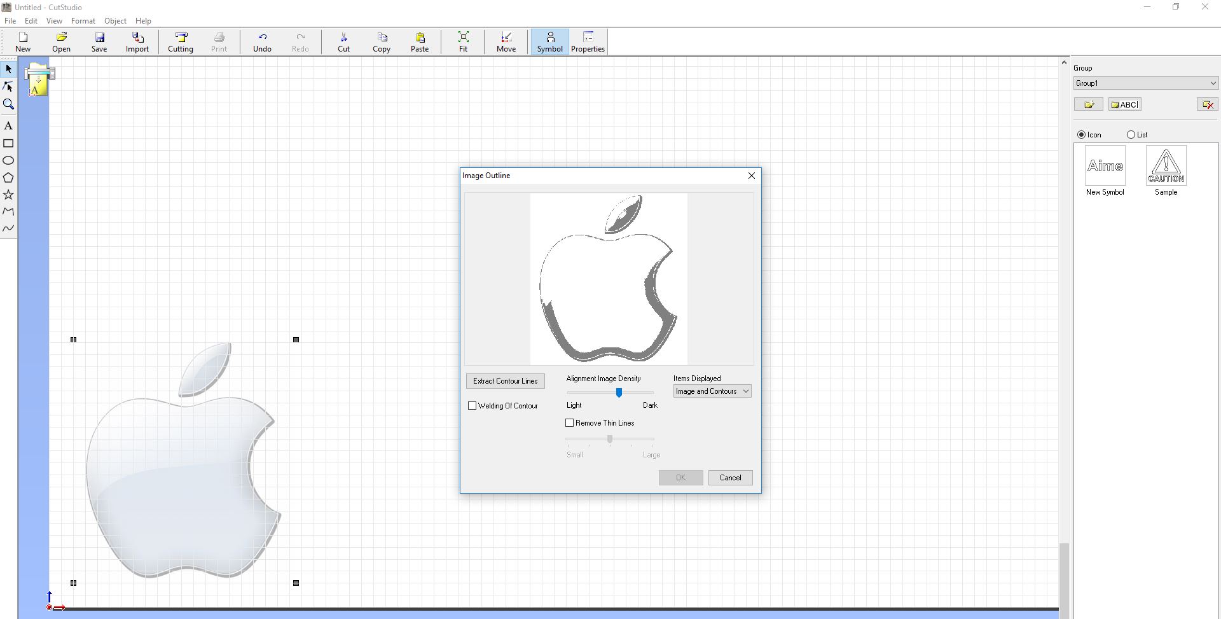This screenshot has height=619, width=1221.
Task: Cut the selection with scissors icon
Action: pos(343,42)
